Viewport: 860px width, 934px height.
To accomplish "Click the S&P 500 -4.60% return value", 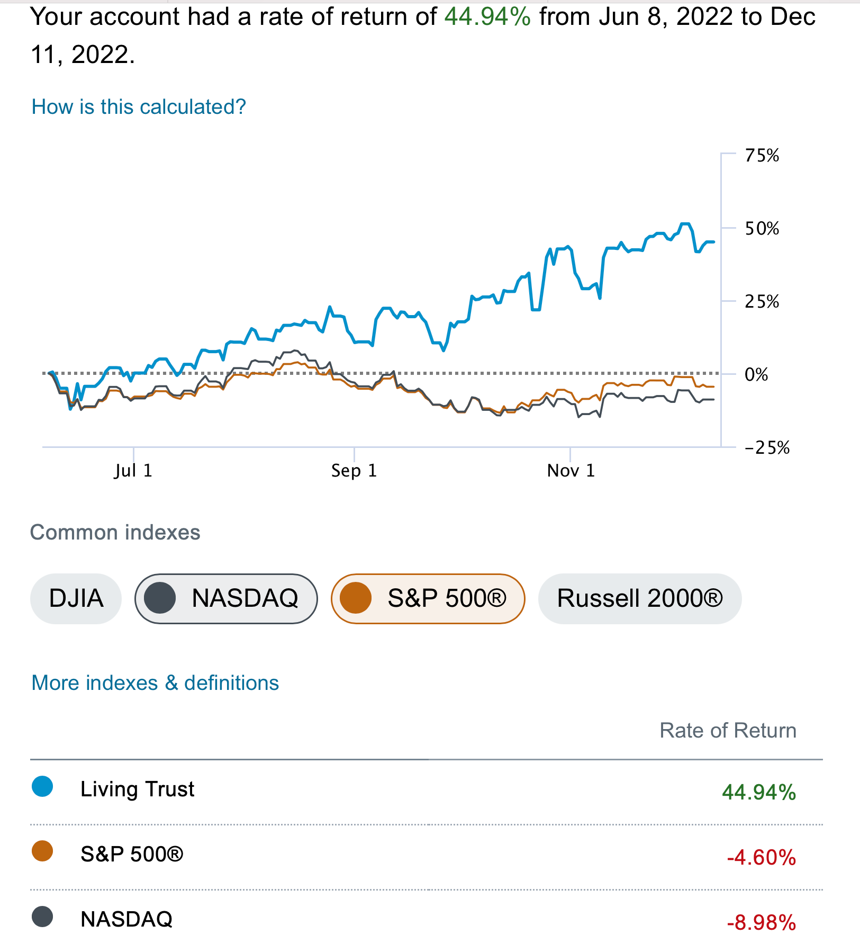I will (x=761, y=857).
